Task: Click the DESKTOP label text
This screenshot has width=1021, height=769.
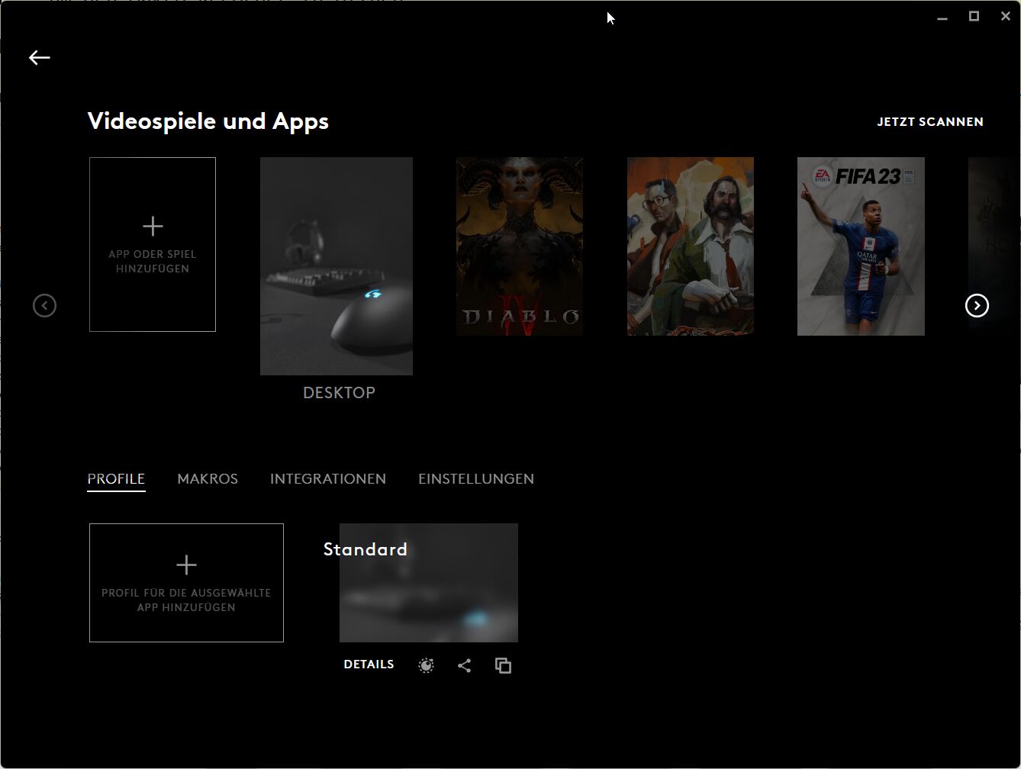Action: coord(339,393)
